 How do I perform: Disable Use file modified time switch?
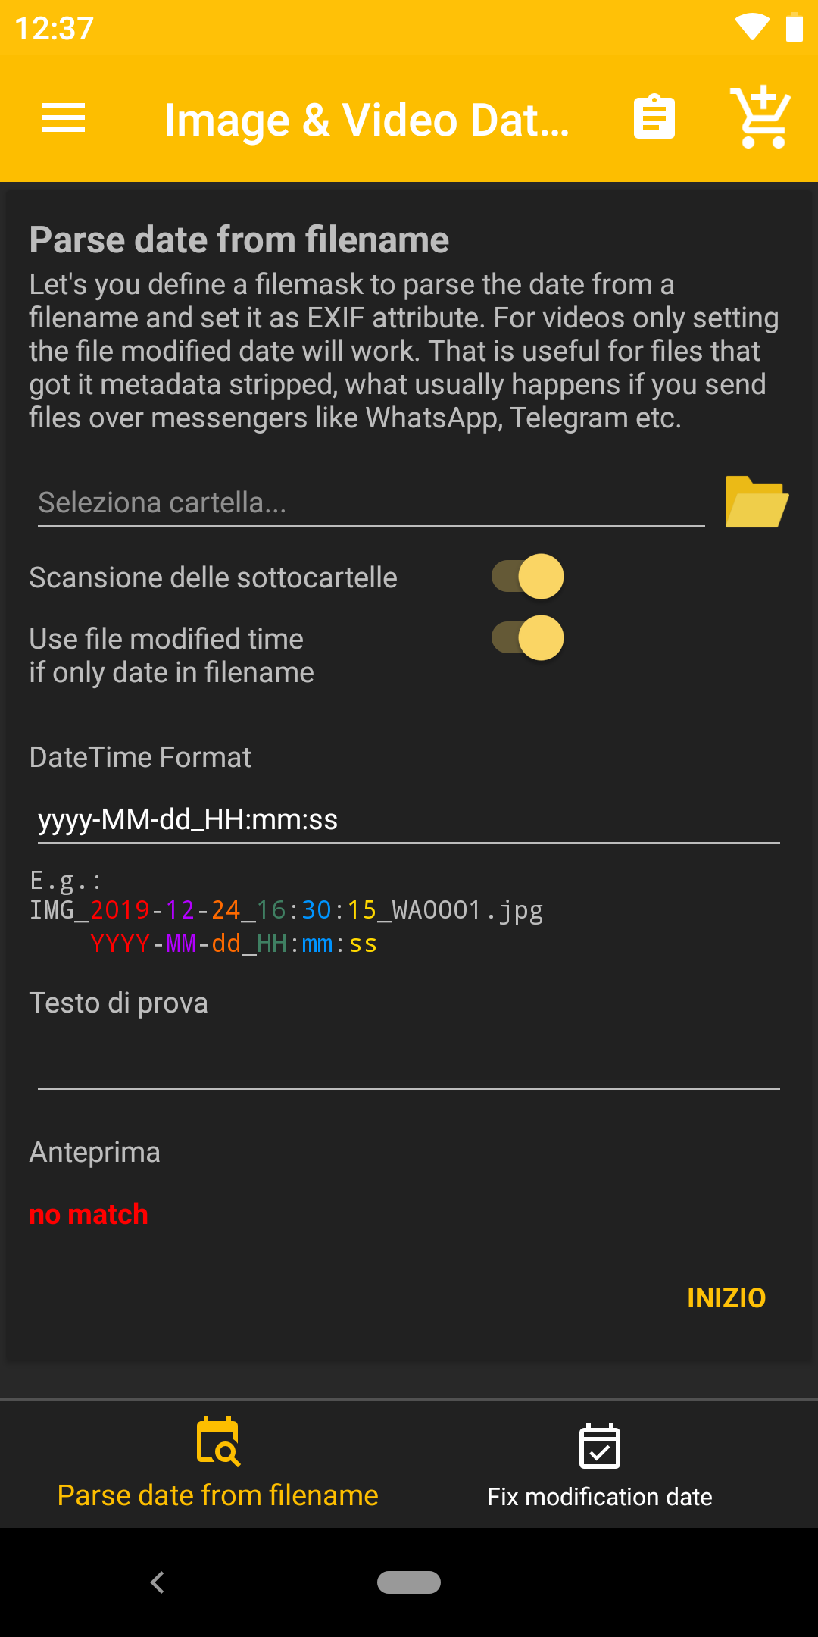click(x=528, y=638)
